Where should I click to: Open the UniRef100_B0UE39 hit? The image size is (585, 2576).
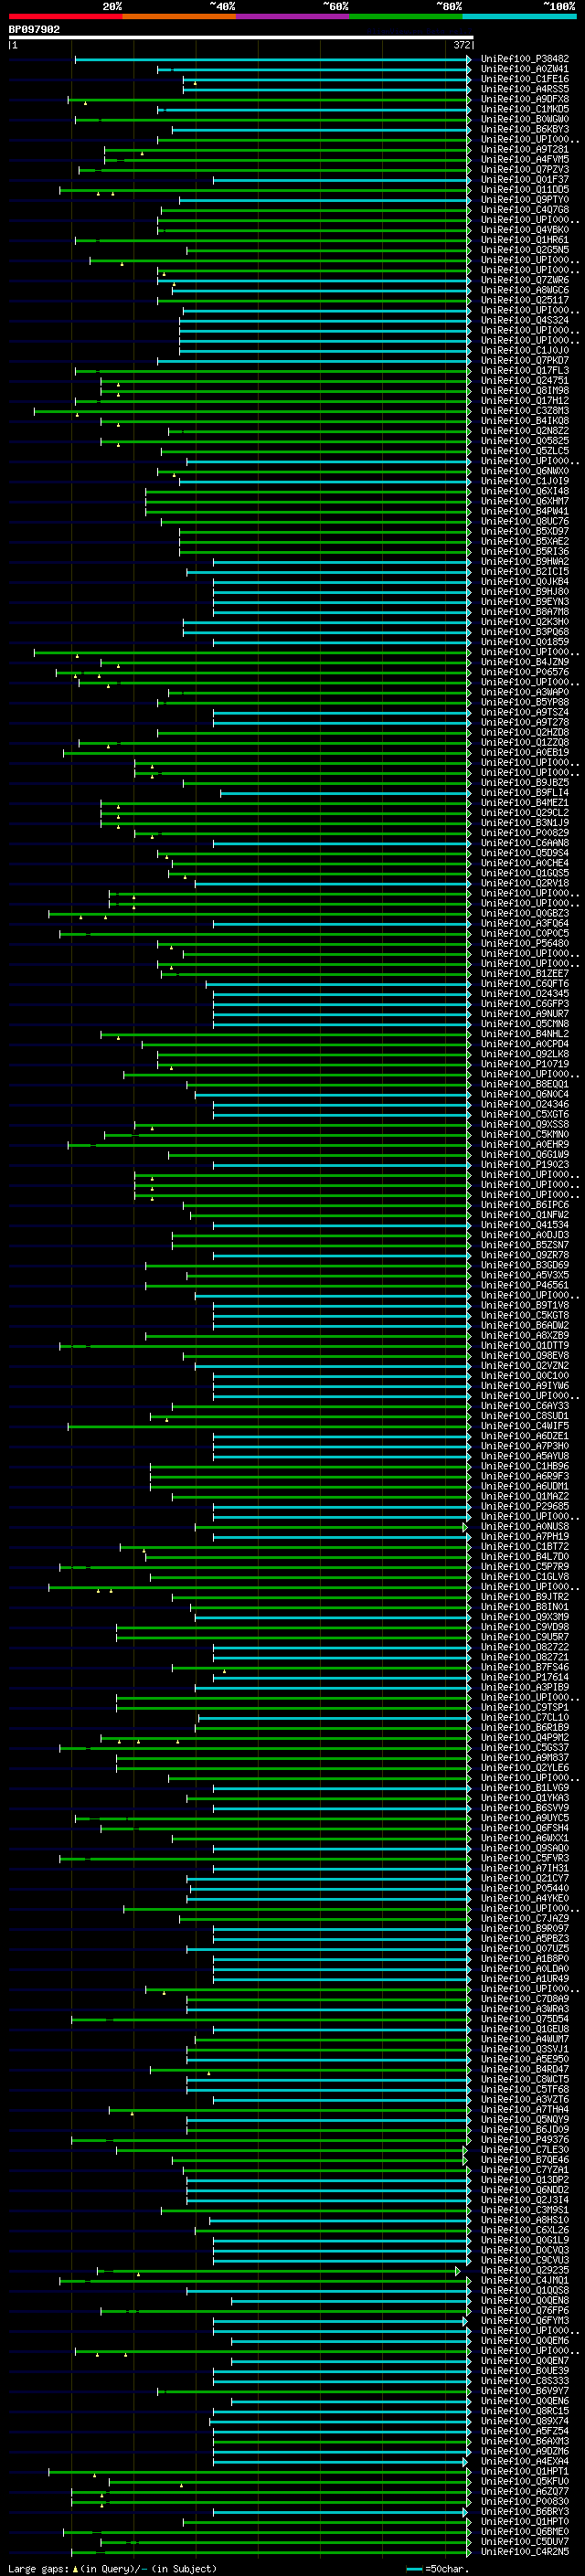click(x=524, y=2371)
